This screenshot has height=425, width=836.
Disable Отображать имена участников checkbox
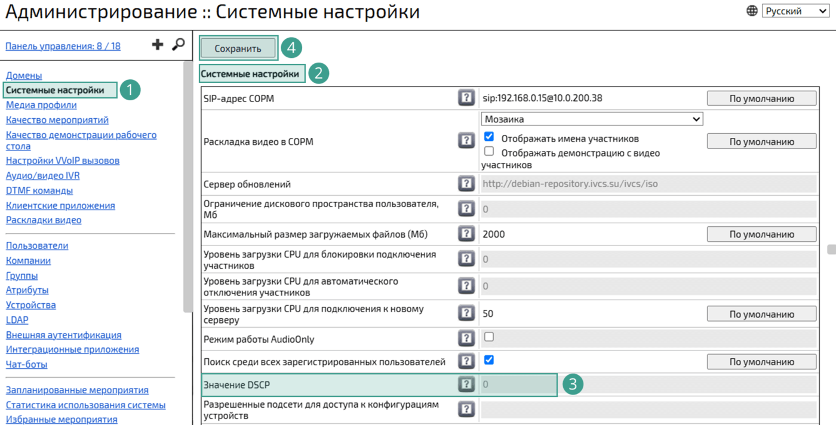coord(489,137)
